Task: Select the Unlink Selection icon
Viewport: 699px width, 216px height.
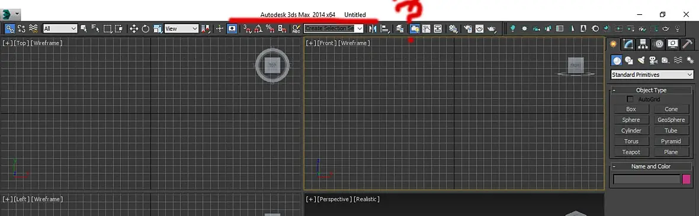Action: (21, 28)
